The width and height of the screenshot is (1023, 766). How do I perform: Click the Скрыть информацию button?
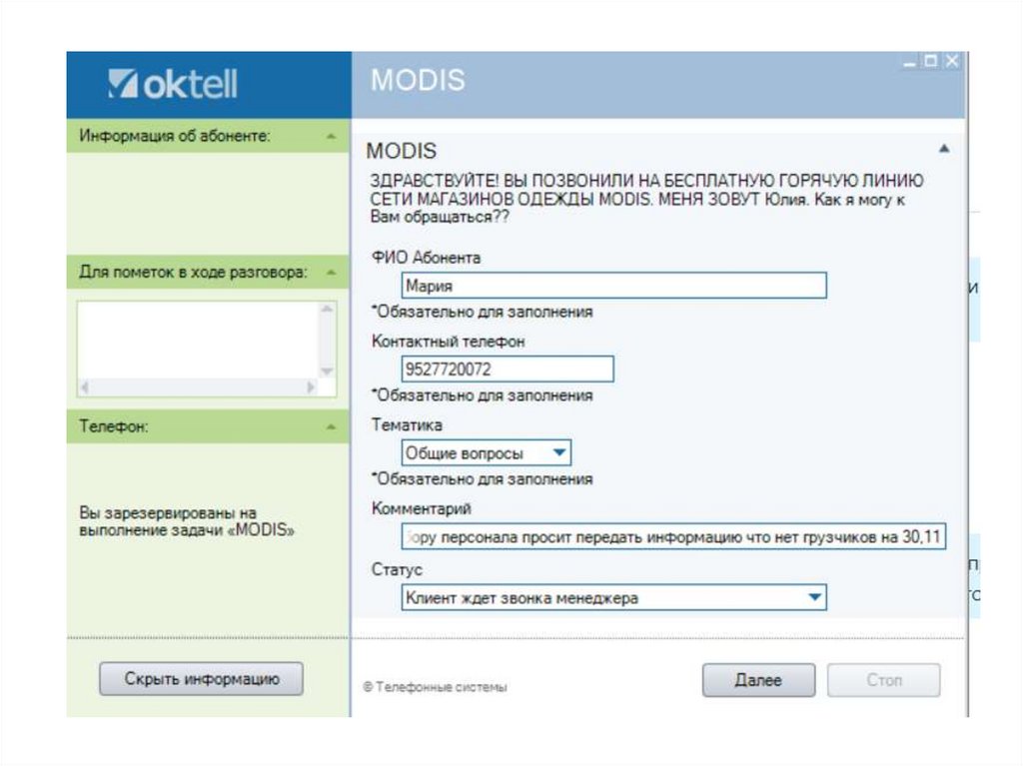pos(201,679)
